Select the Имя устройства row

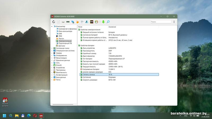(x=120, y=48)
